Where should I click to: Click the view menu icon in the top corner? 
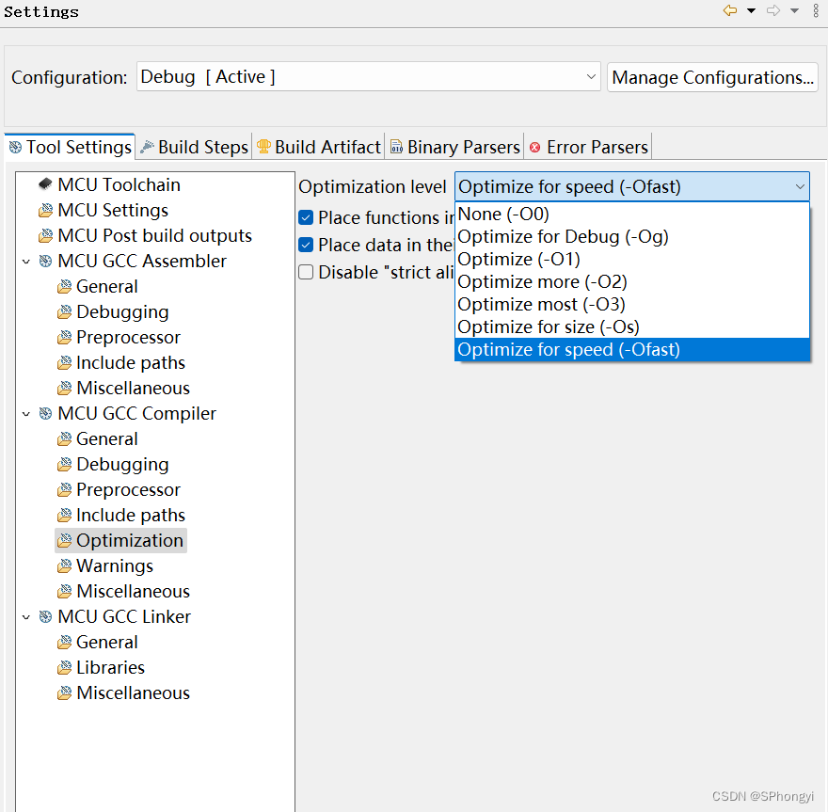[x=815, y=10]
